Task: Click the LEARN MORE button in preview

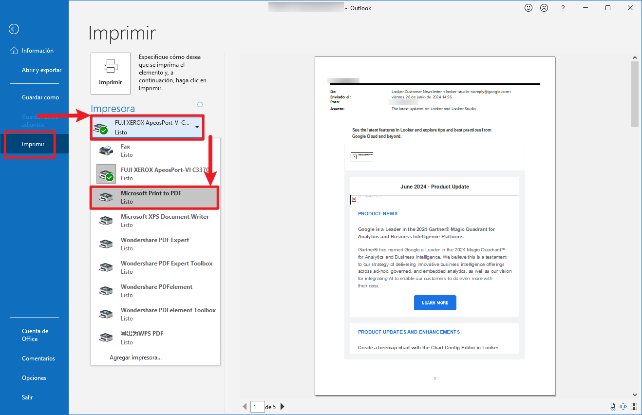Action: point(435,302)
